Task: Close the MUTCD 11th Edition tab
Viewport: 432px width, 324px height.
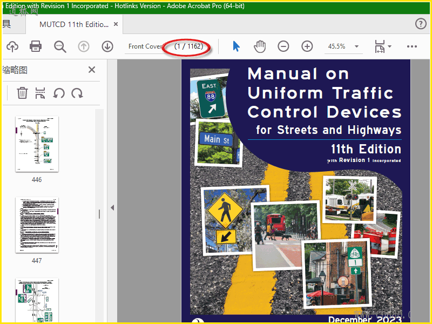Action: [x=116, y=24]
